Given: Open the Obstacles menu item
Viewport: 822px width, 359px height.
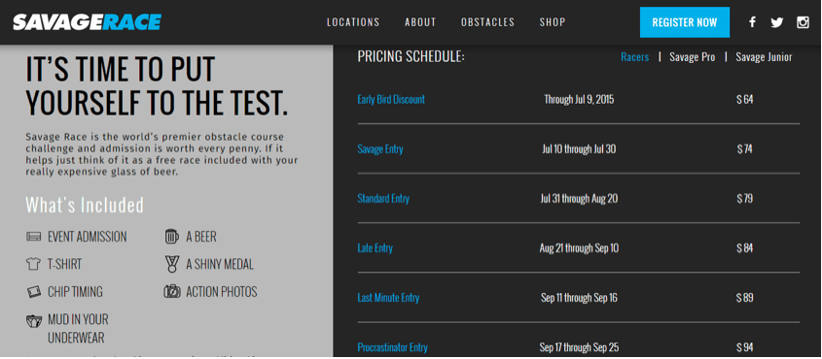Looking at the screenshot, I should pos(487,22).
